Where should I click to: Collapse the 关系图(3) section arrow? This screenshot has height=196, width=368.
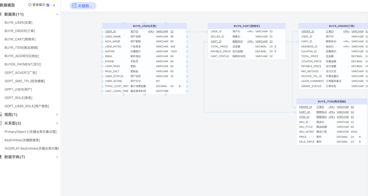pos(57,123)
